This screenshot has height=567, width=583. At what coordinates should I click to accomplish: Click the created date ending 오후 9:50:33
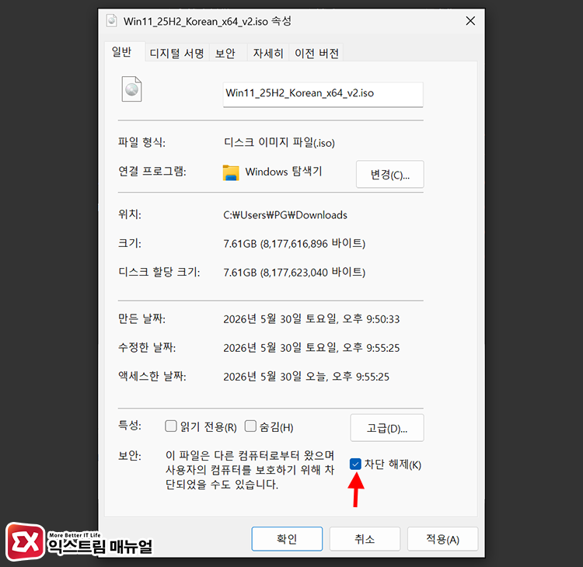click(311, 318)
